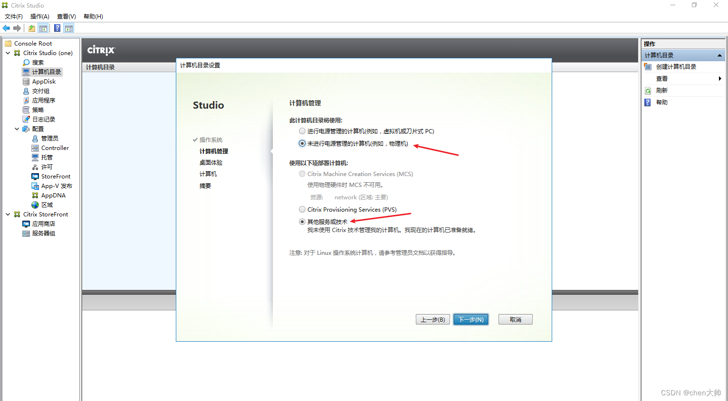Open 策略 node in the tree
The image size is (728, 401).
pyautogui.click(x=38, y=110)
